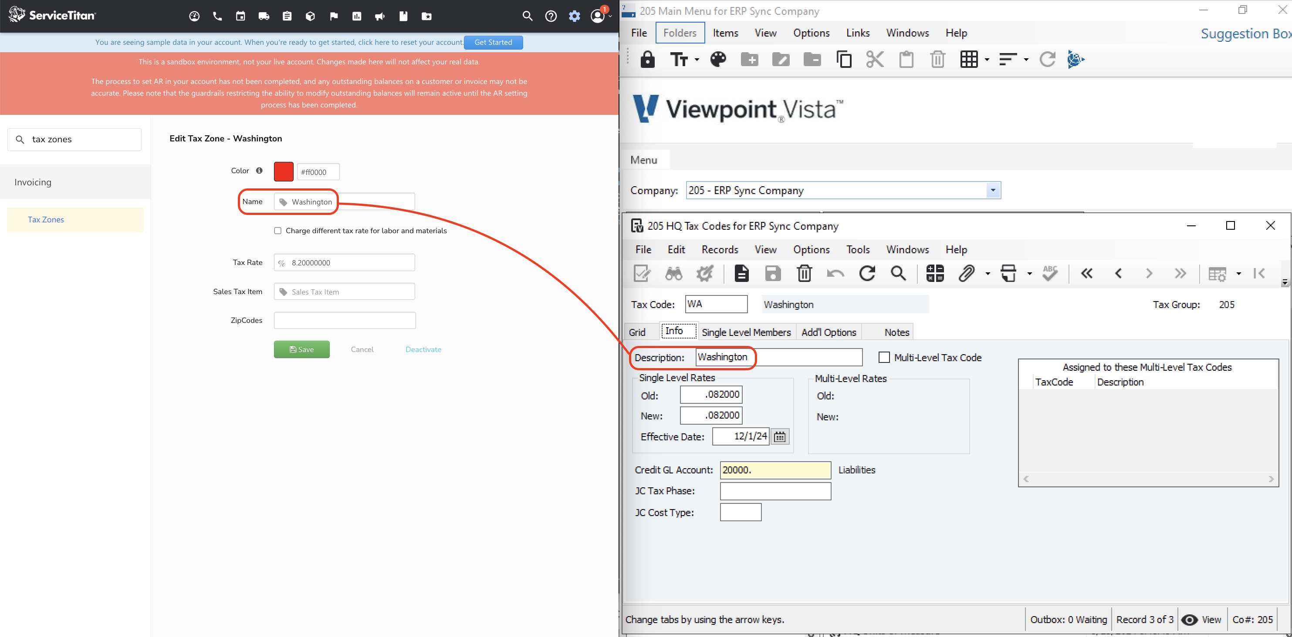This screenshot has height=637, width=1292.
Task: Click the red color swatch
Action: click(284, 172)
